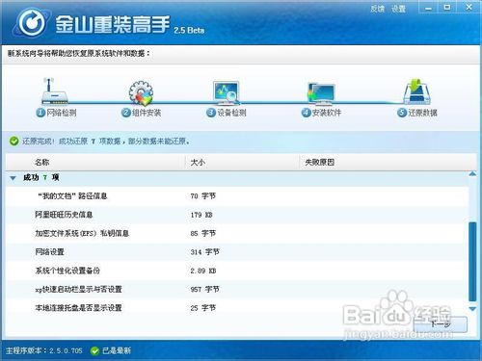This screenshot has height=361, width=482.
Task: Open 设置 settings link
Action: (x=398, y=9)
